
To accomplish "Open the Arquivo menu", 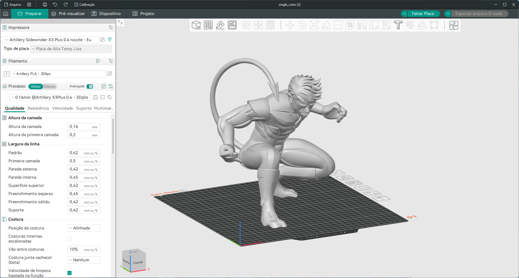I will 13,5.
